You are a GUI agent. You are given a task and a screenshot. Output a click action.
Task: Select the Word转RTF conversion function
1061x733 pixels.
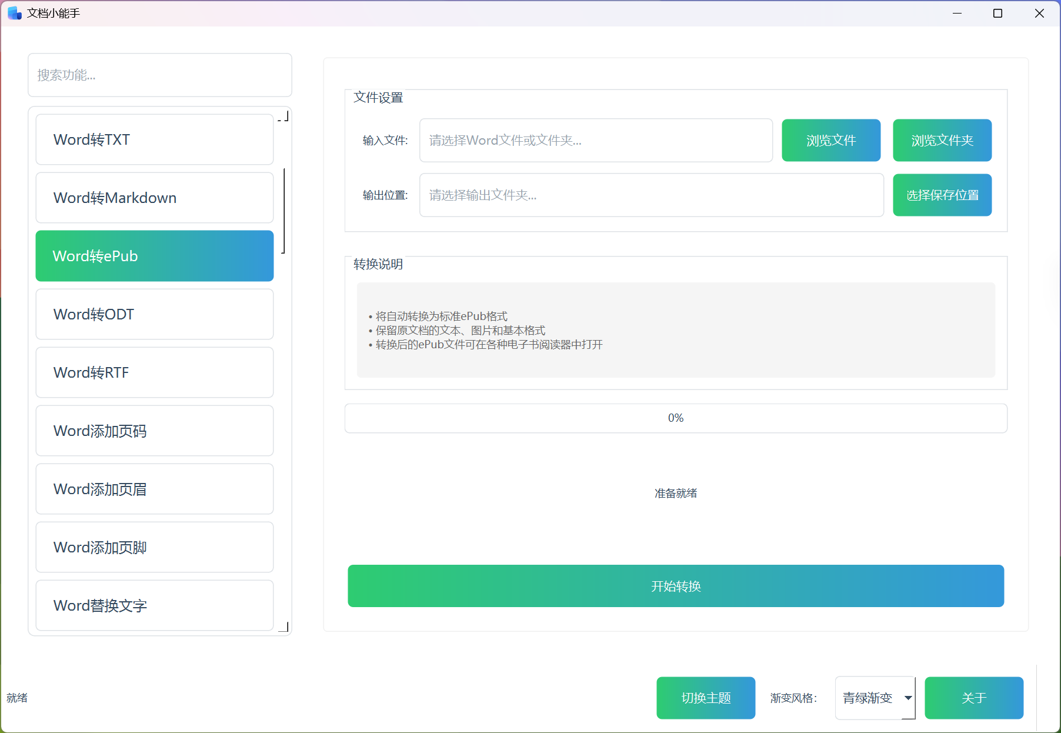coord(154,372)
